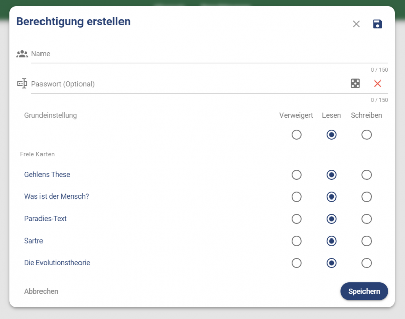Close the dialog with the X icon
405x319 pixels.
356,24
